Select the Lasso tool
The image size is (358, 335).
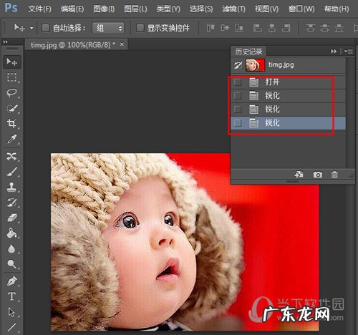[x=12, y=93]
